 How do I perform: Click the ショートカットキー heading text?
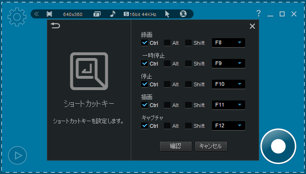click(x=89, y=104)
